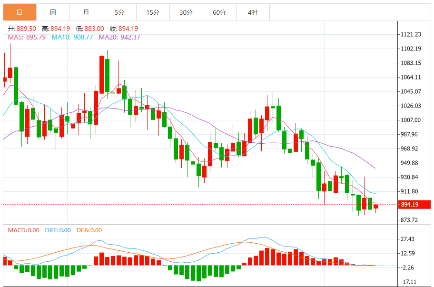Click the 949.88 price axis label
The image size is (434, 287).
409,163
